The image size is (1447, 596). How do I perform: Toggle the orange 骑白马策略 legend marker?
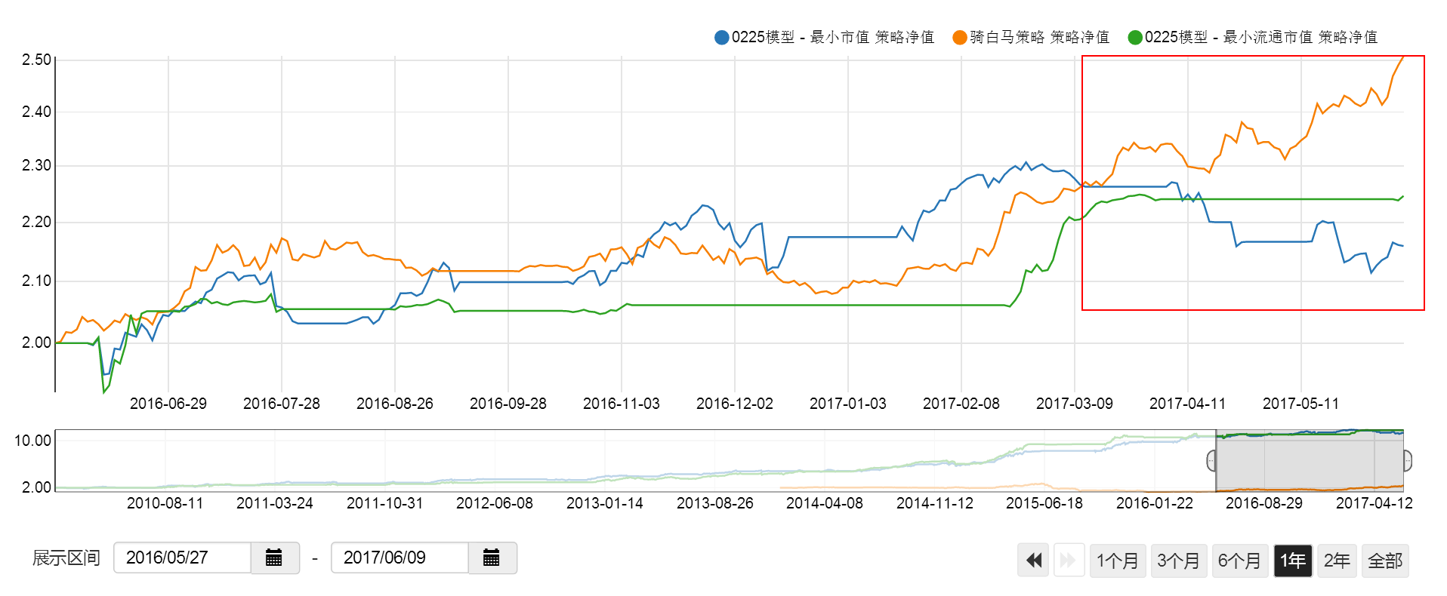960,37
